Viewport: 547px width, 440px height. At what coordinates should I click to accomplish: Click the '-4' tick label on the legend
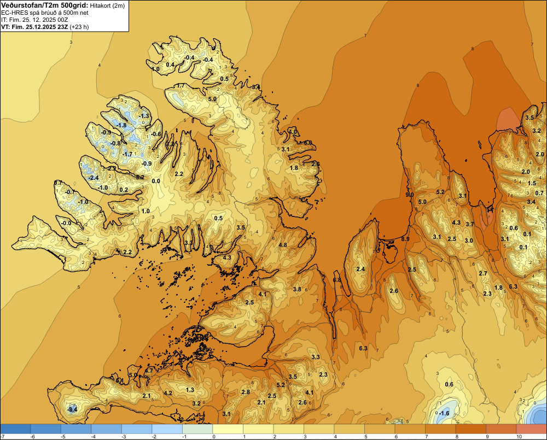tap(93, 437)
